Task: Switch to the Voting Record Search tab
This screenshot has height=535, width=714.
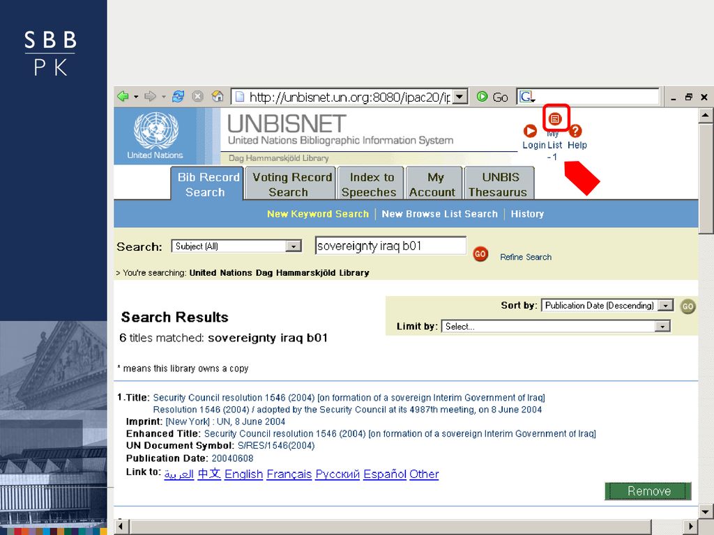Action: 291,184
